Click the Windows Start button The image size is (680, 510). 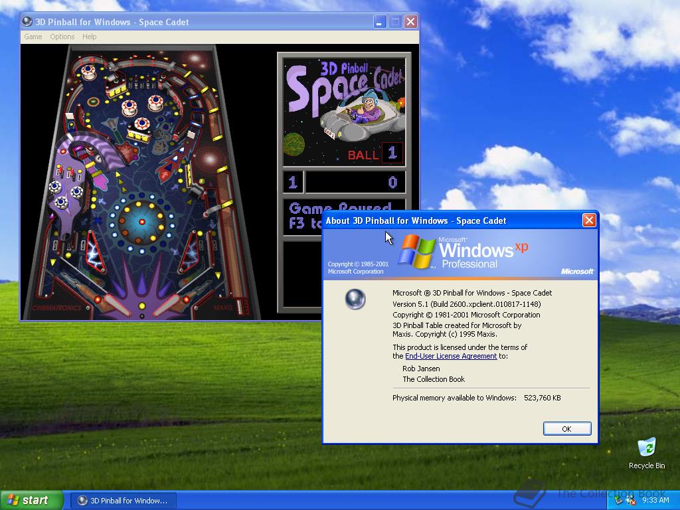[31, 500]
